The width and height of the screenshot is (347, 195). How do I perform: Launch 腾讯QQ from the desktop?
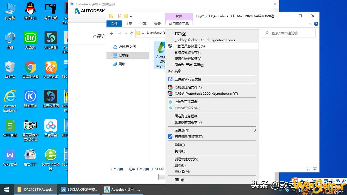[30, 11]
